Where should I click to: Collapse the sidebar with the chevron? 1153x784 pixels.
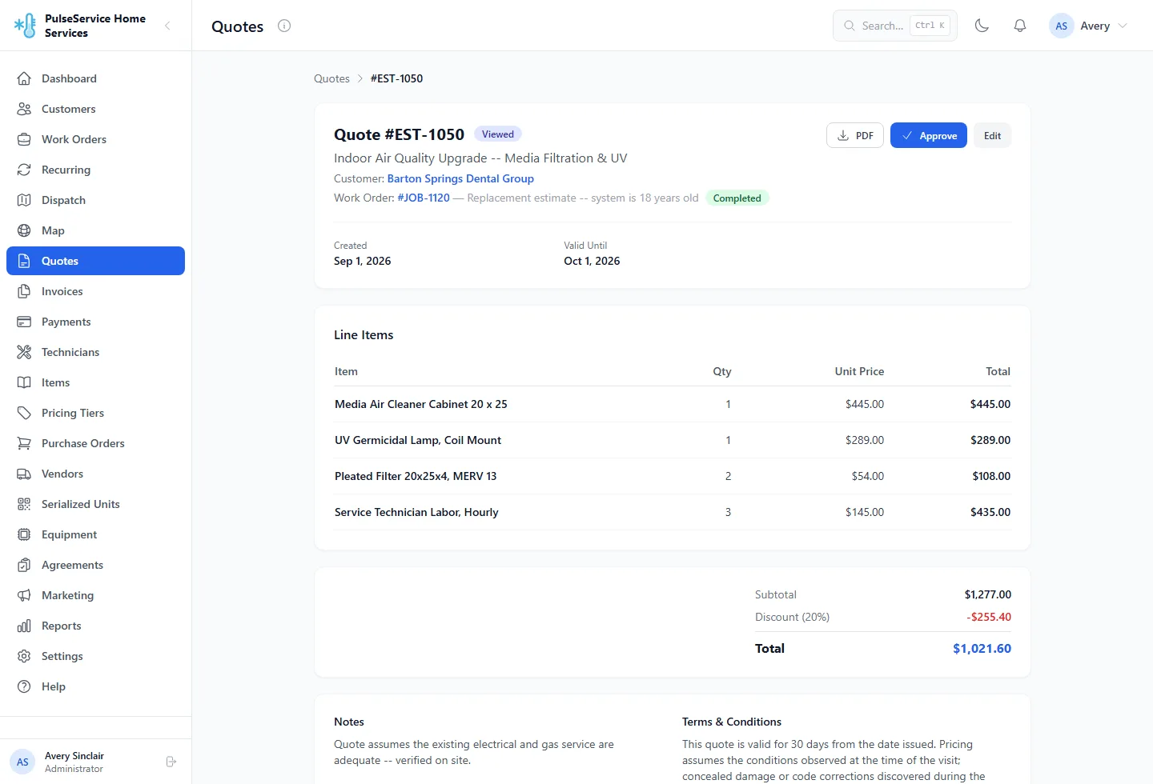pyautogui.click(x=167, y=26)
